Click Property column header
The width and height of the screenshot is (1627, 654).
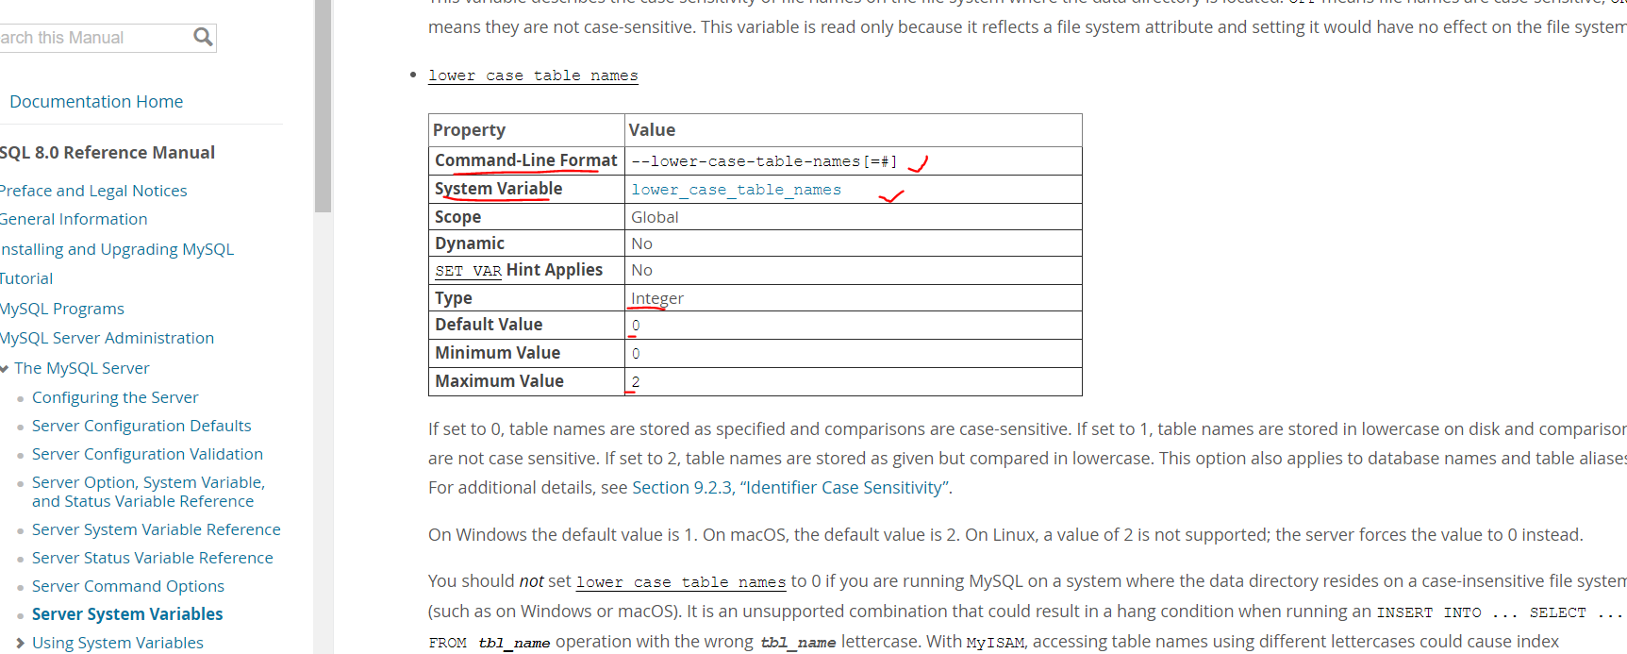pyautogui.click(x=526, y=130)
